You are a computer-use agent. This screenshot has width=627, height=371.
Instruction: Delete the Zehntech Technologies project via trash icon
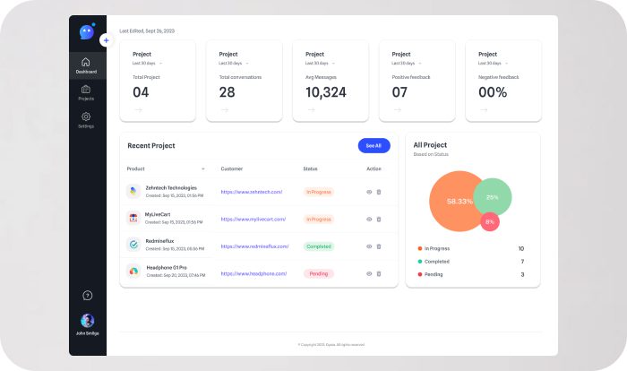[x=379, y=192]
